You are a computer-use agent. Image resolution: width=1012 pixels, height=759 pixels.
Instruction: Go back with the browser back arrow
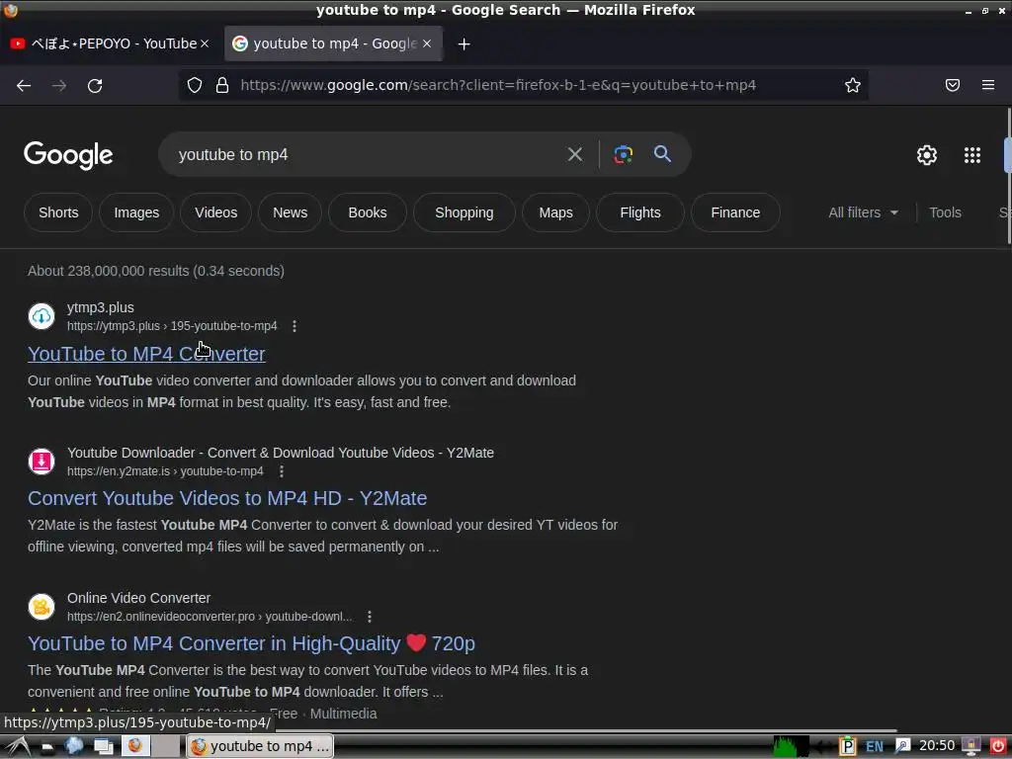point(24,85)
